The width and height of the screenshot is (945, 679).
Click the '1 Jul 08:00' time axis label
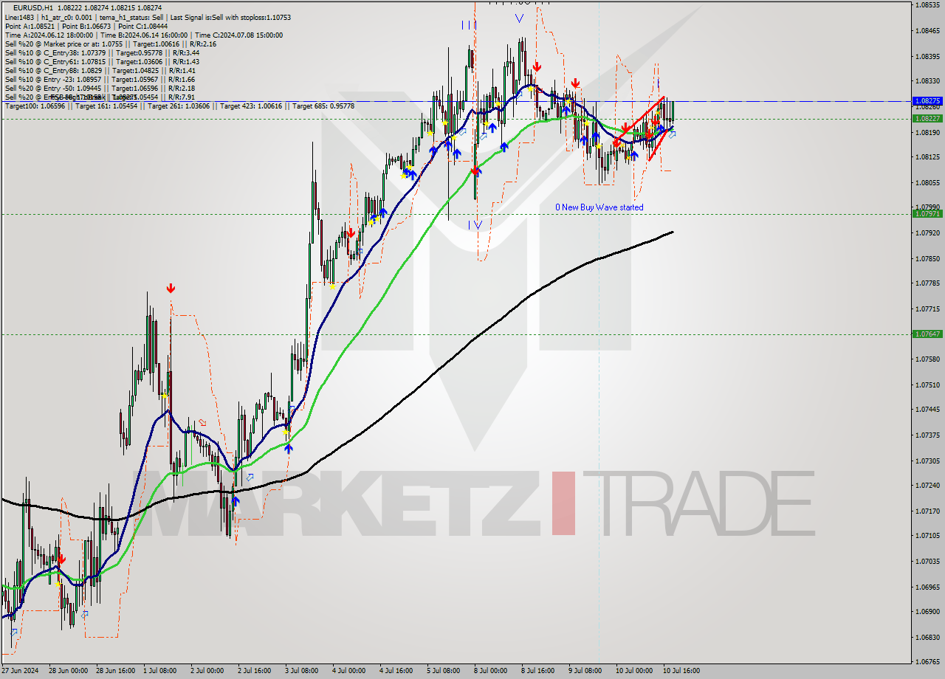click(159, 671)
